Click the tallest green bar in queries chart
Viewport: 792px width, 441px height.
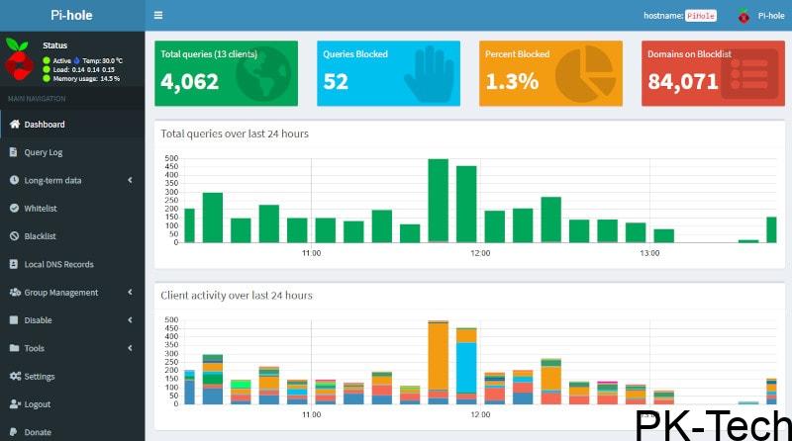point(438,200)
